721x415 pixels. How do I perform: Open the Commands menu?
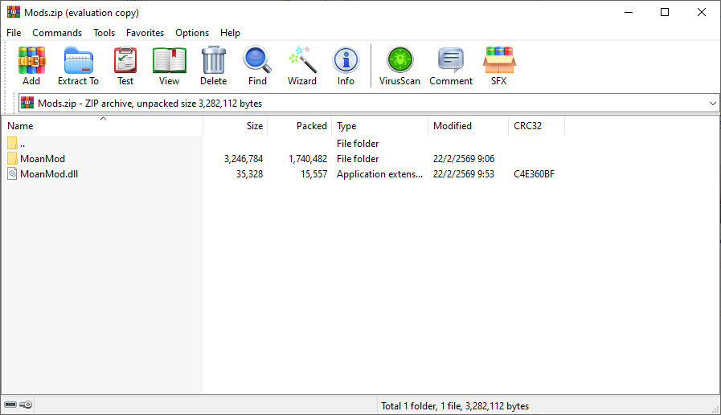point(57,33)
